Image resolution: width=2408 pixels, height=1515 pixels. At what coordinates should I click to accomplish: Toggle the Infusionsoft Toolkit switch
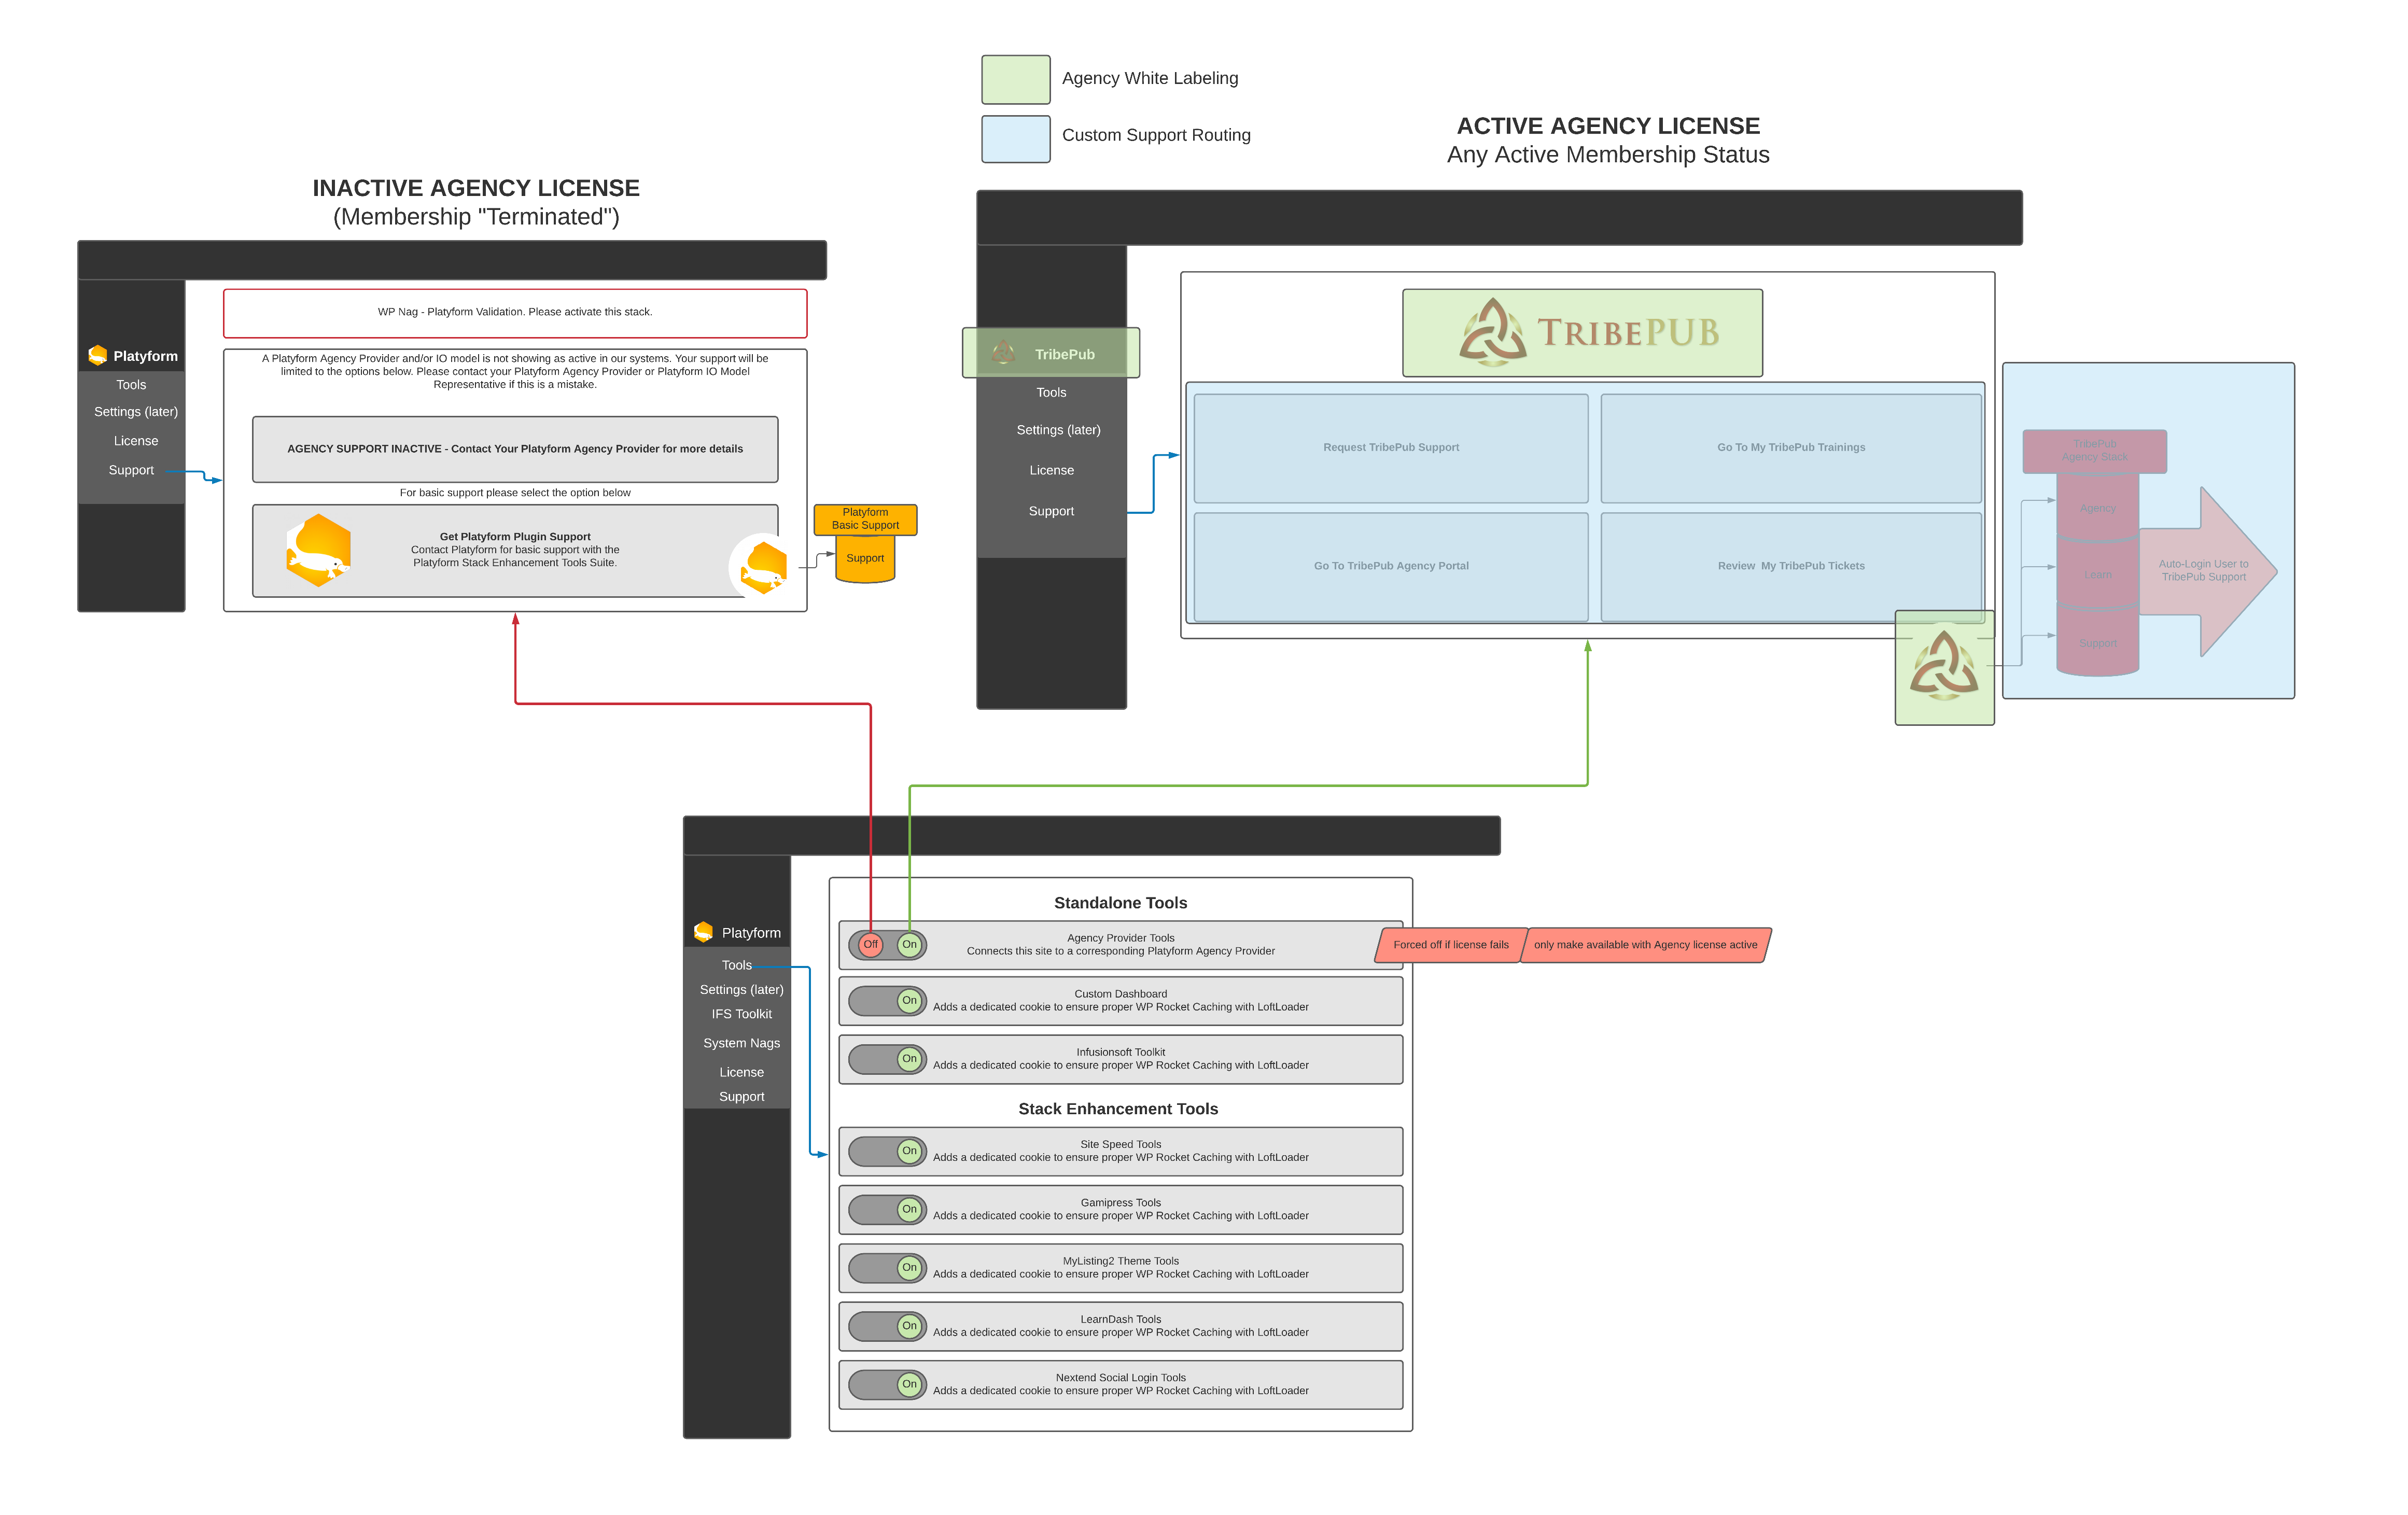(x=888, y=1059)
